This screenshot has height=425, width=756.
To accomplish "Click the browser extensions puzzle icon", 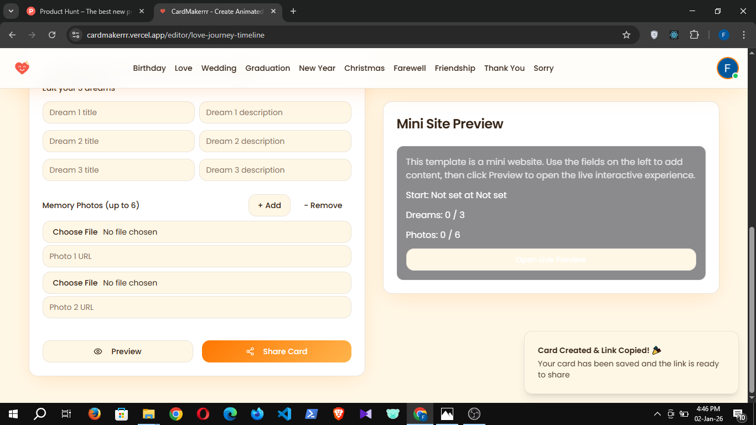I will click(x=695, y=35).
